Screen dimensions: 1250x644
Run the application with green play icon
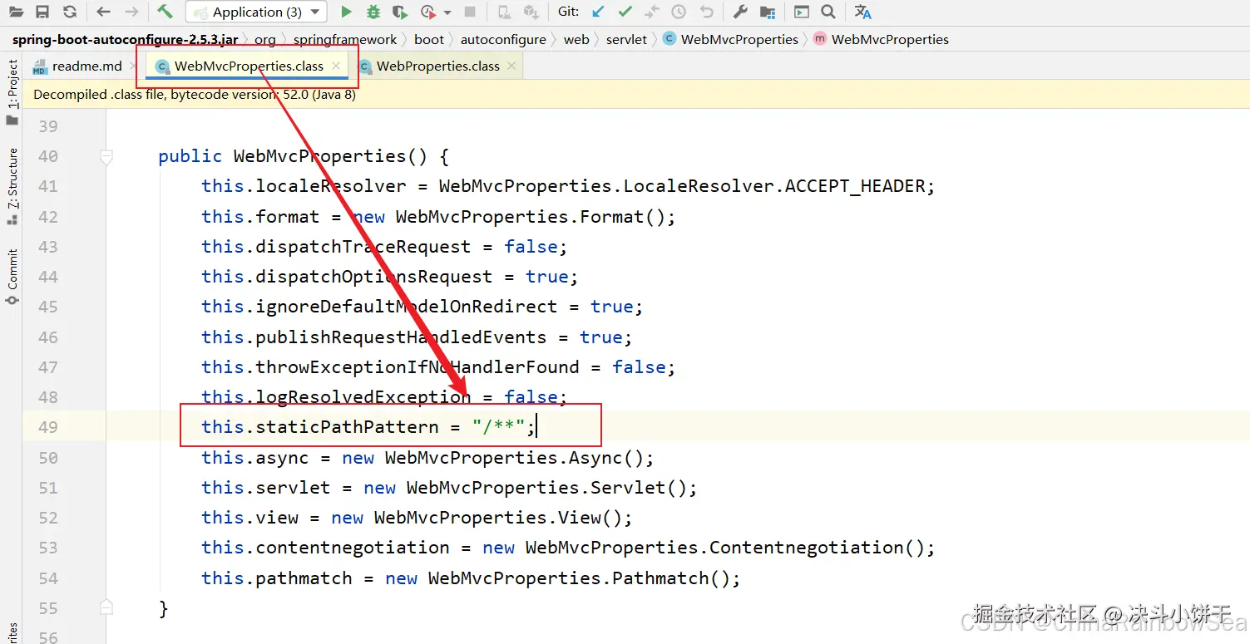pos(347,12)
